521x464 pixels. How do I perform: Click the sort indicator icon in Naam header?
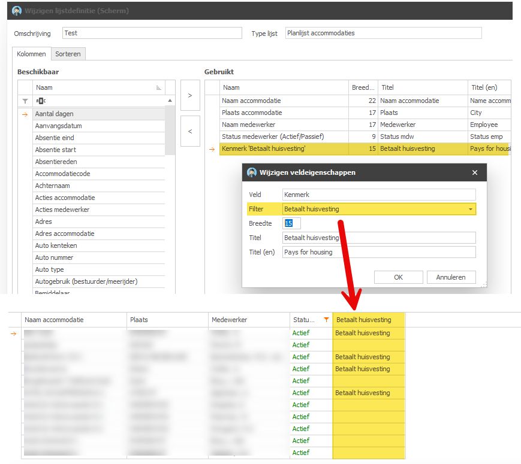tap(158, 87)
